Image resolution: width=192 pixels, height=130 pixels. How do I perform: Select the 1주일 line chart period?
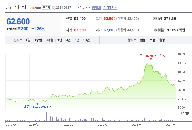(38, 40)
